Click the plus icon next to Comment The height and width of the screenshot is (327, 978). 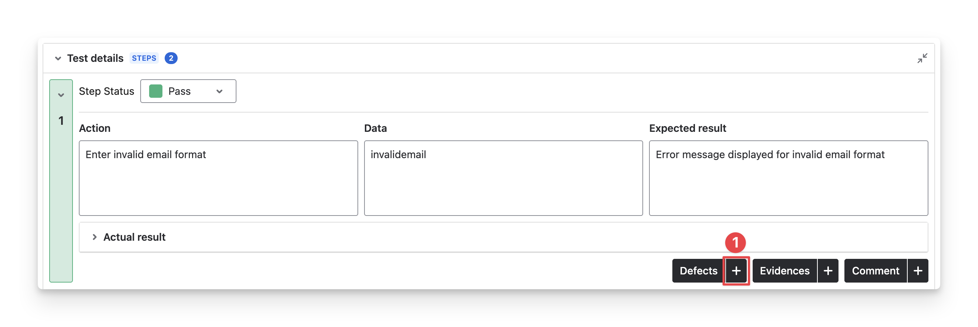(918, 271)
